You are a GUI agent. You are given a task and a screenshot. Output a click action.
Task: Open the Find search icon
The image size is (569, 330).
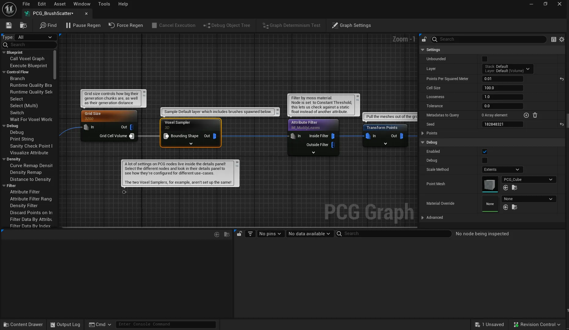point(43,25)
